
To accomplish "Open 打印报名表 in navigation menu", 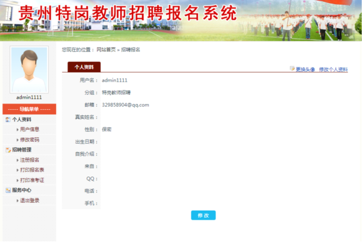I will [x=32, y=170].
